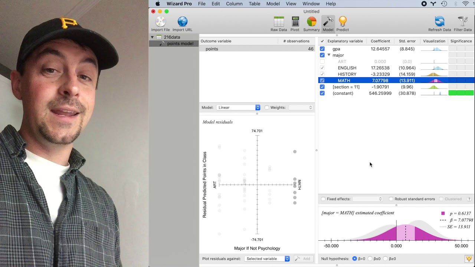
Task: Click the Explanatory variable column header
Action: (x=345, y=41)
